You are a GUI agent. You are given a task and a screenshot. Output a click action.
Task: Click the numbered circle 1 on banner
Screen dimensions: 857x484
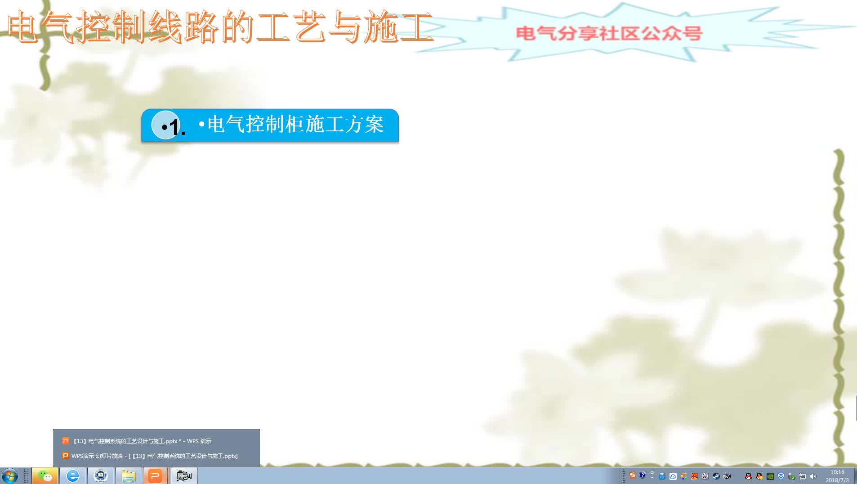(x=166, y=125)
